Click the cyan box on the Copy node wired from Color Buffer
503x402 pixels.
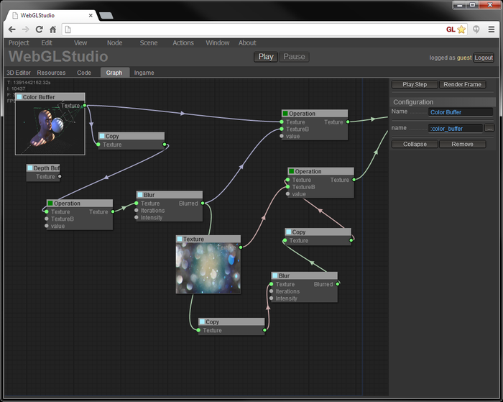102,136
